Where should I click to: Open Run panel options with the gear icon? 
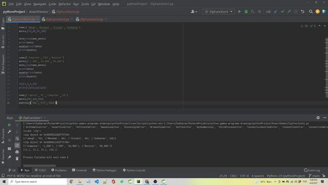(318, 118)
